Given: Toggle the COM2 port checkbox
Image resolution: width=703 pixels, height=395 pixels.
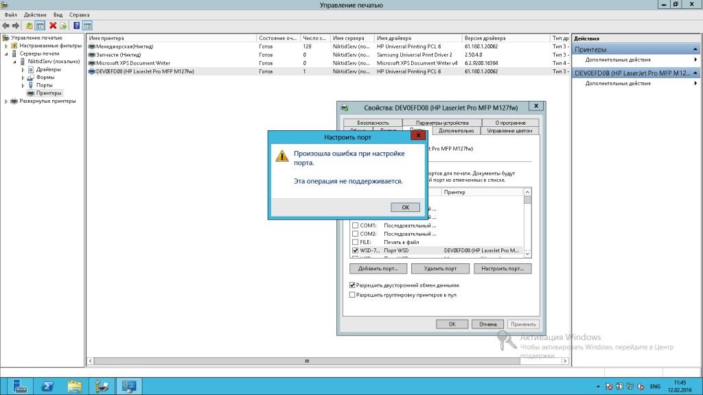Looking at the screenshot, I should pyautogui.click(x=355, y=234).
